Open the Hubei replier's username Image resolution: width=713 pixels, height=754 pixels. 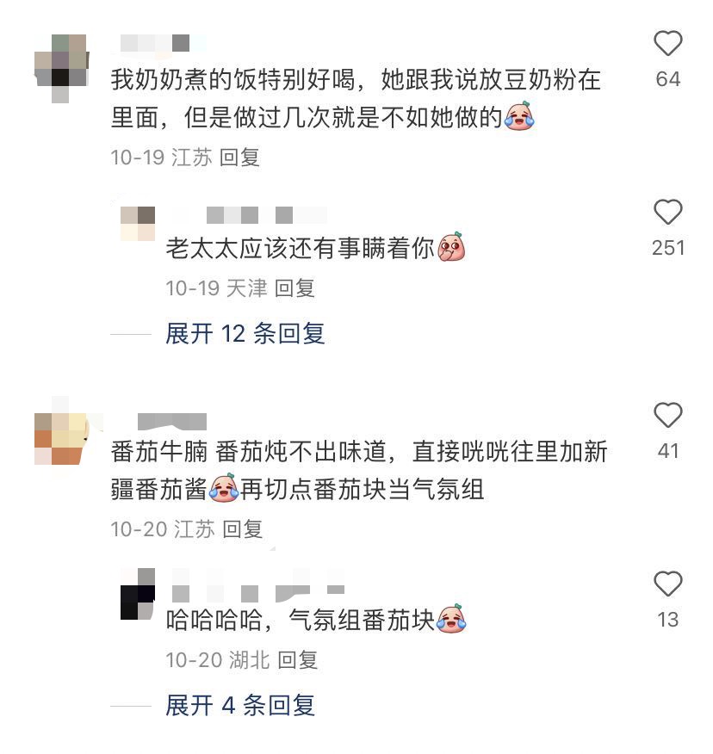click(258, 585)
